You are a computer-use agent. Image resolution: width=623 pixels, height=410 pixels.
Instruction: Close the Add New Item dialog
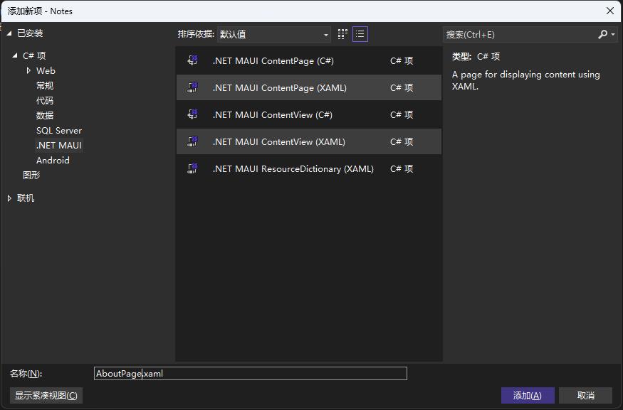point(610,11)
